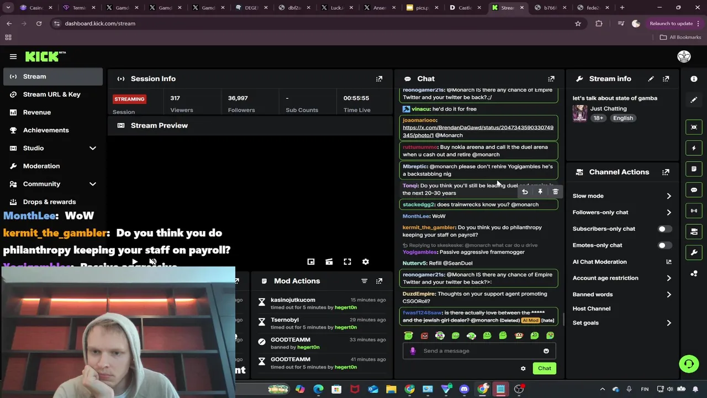This screenshot has height=398, width=707.
Task: Open the support headset chat bubble
Action: (x=689, y=364)
